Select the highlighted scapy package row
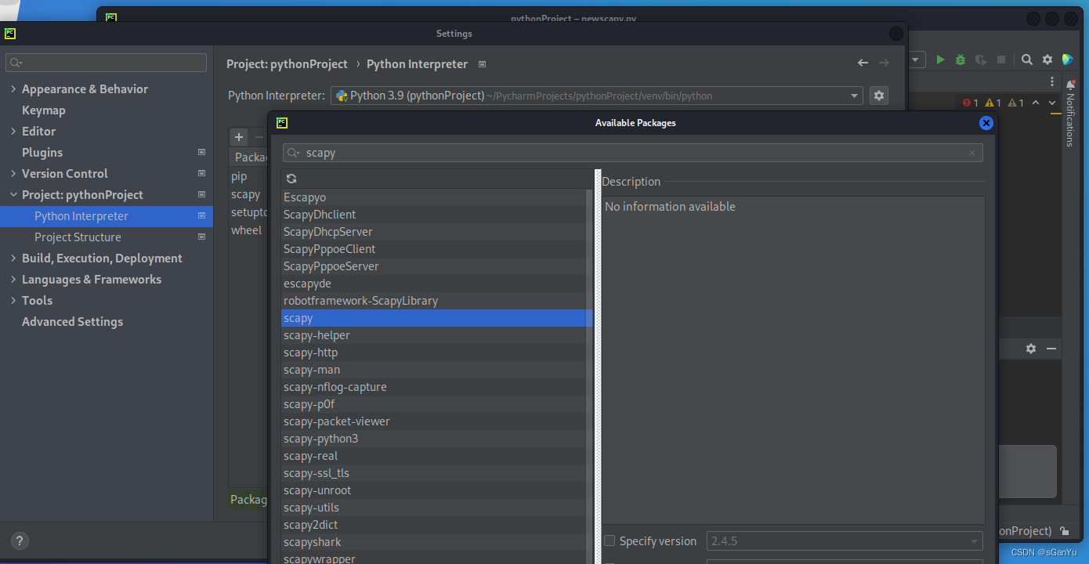This screenshot has height=564, width=1089. click(x=436, y=318)
